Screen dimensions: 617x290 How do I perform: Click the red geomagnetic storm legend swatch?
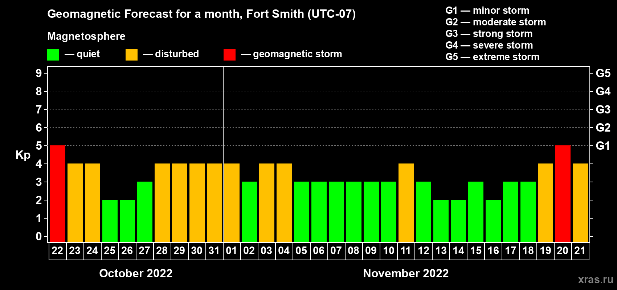tap(229, 55)
